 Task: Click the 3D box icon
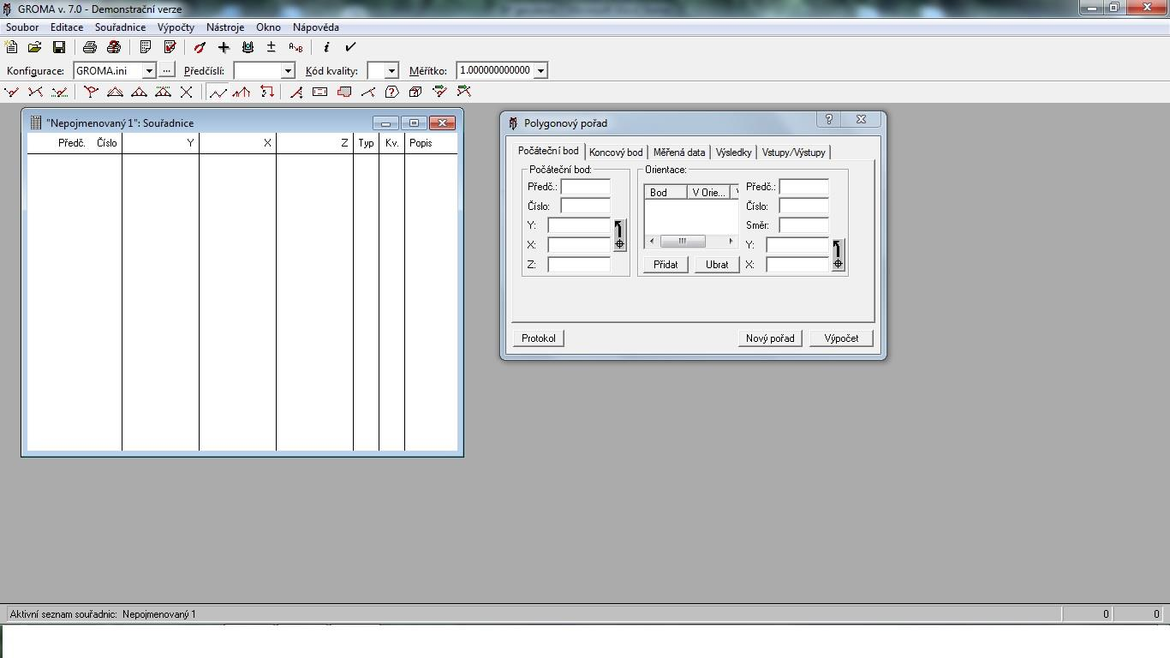415,92
